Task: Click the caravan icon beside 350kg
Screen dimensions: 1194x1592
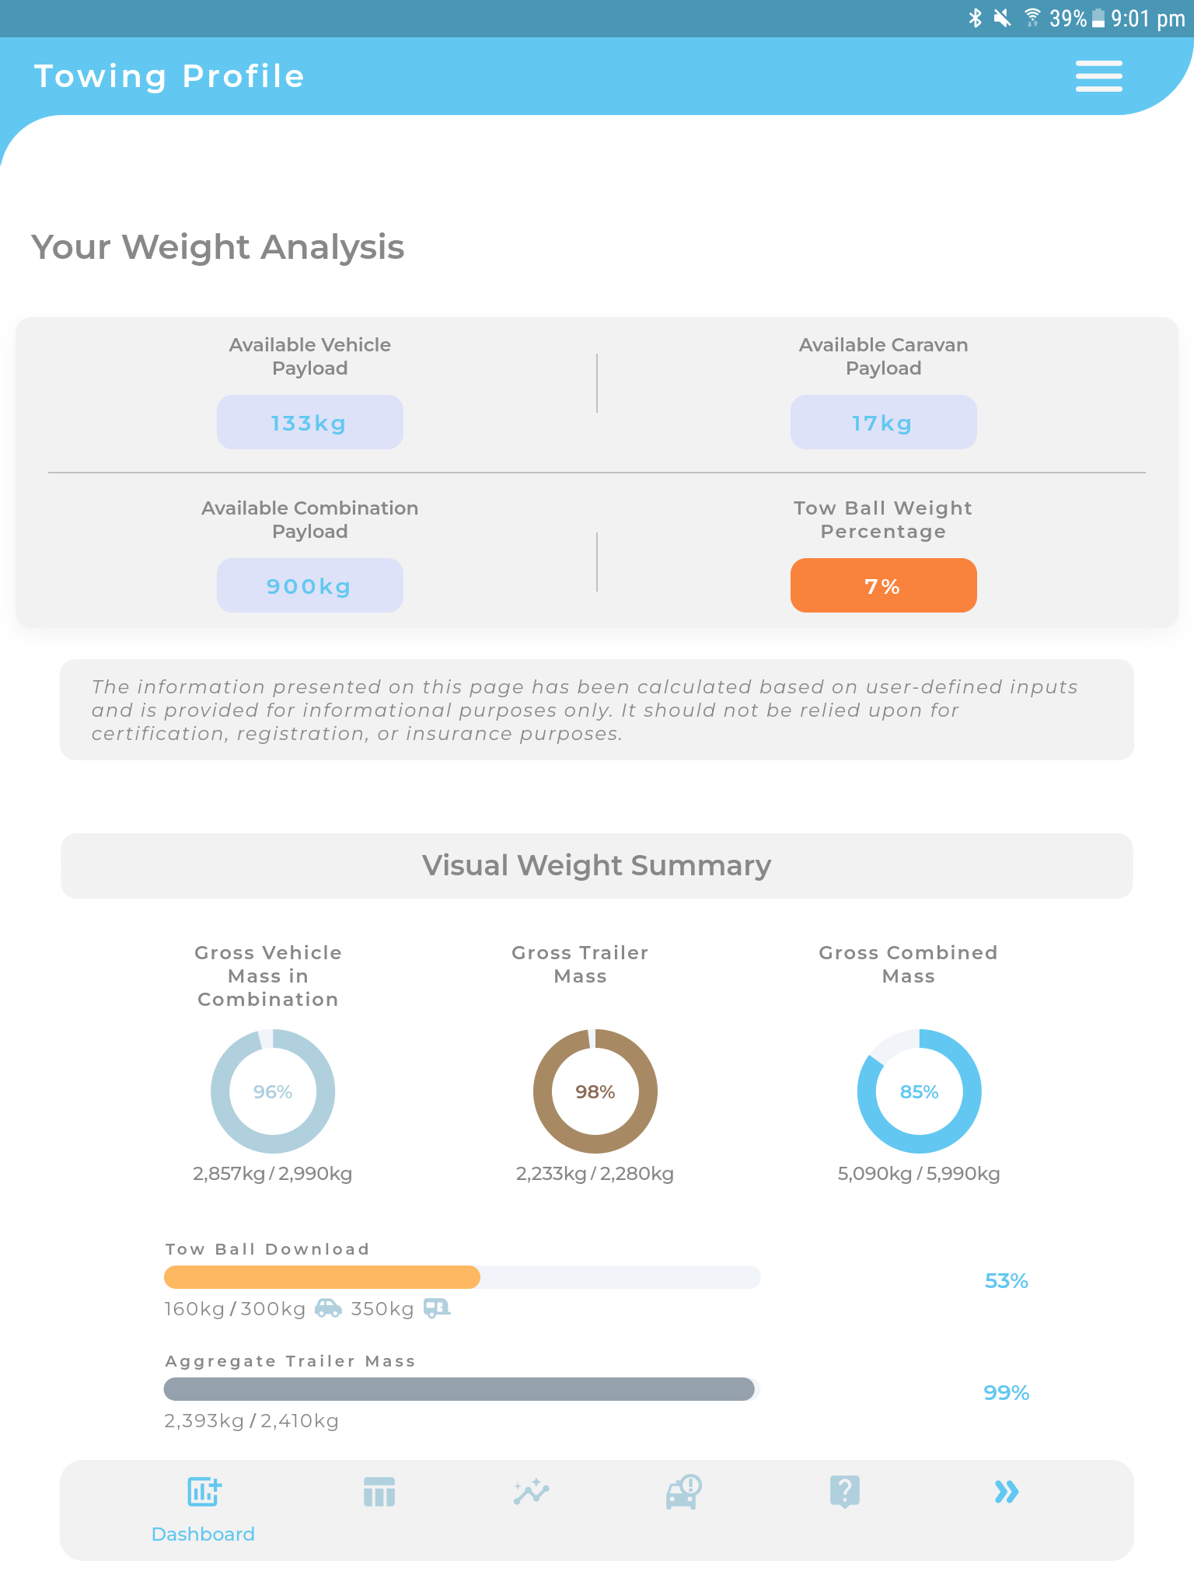Action: pos(438,1308)
